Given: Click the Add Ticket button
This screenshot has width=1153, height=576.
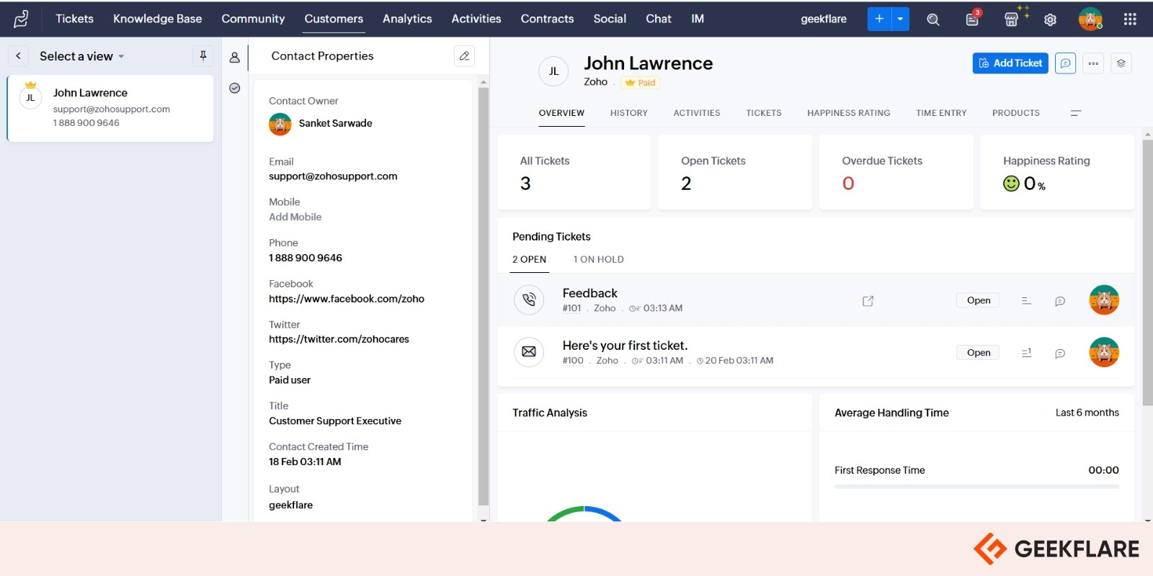Looking at the screenshot, I should point(1010,63).
